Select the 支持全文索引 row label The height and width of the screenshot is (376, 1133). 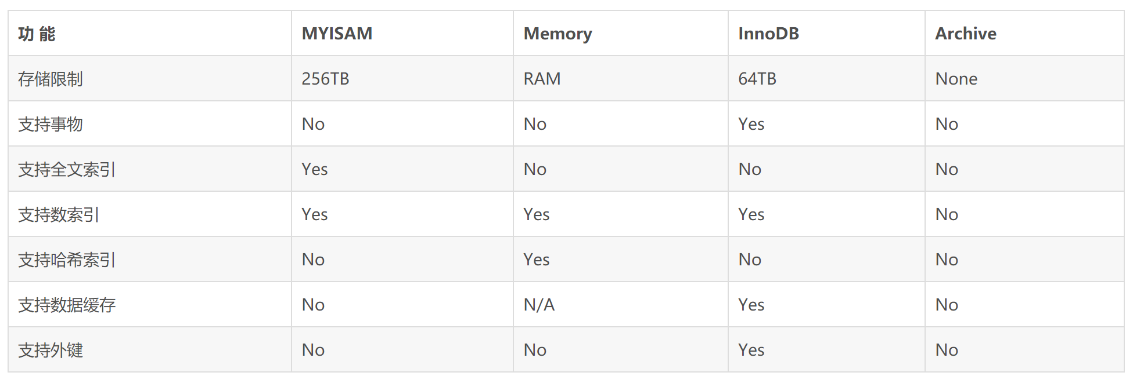(x=67, y=169)
